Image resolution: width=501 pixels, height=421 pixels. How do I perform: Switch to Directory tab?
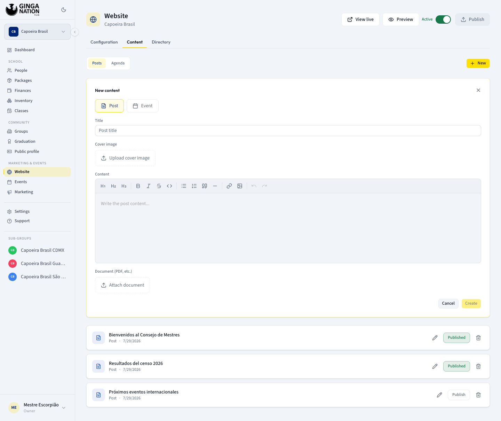pos(161,42)
